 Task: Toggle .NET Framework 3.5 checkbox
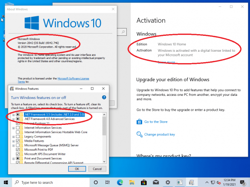click(18, 114)
